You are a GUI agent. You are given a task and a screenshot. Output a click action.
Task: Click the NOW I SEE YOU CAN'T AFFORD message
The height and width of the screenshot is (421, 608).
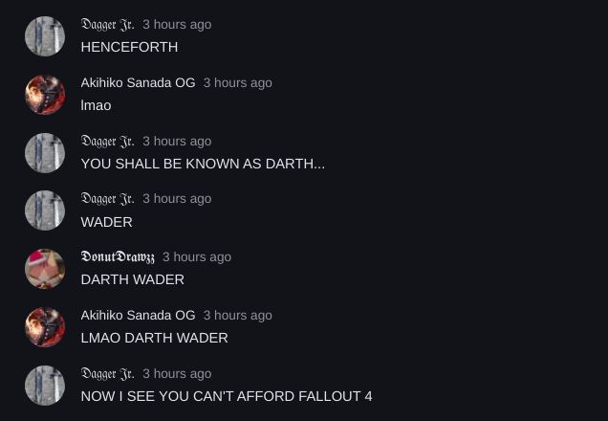click(227, 396)
